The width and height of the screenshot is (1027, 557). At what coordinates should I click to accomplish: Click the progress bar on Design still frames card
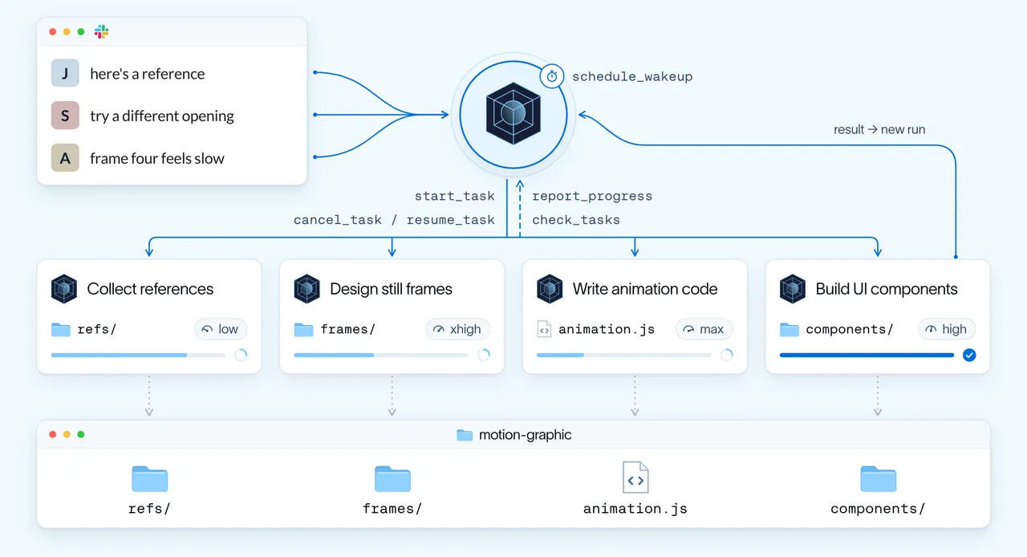381,355
